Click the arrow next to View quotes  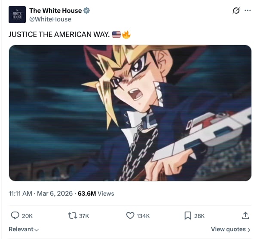tap(248, 230)
